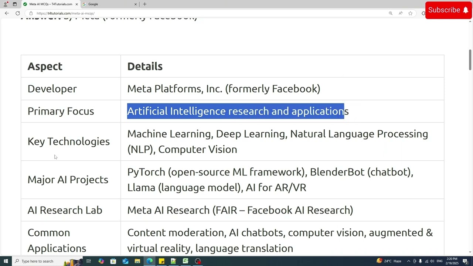The image size is (473, 266).
Task: Open the volume speaker tray icon
Action: (x=432, y=261)
